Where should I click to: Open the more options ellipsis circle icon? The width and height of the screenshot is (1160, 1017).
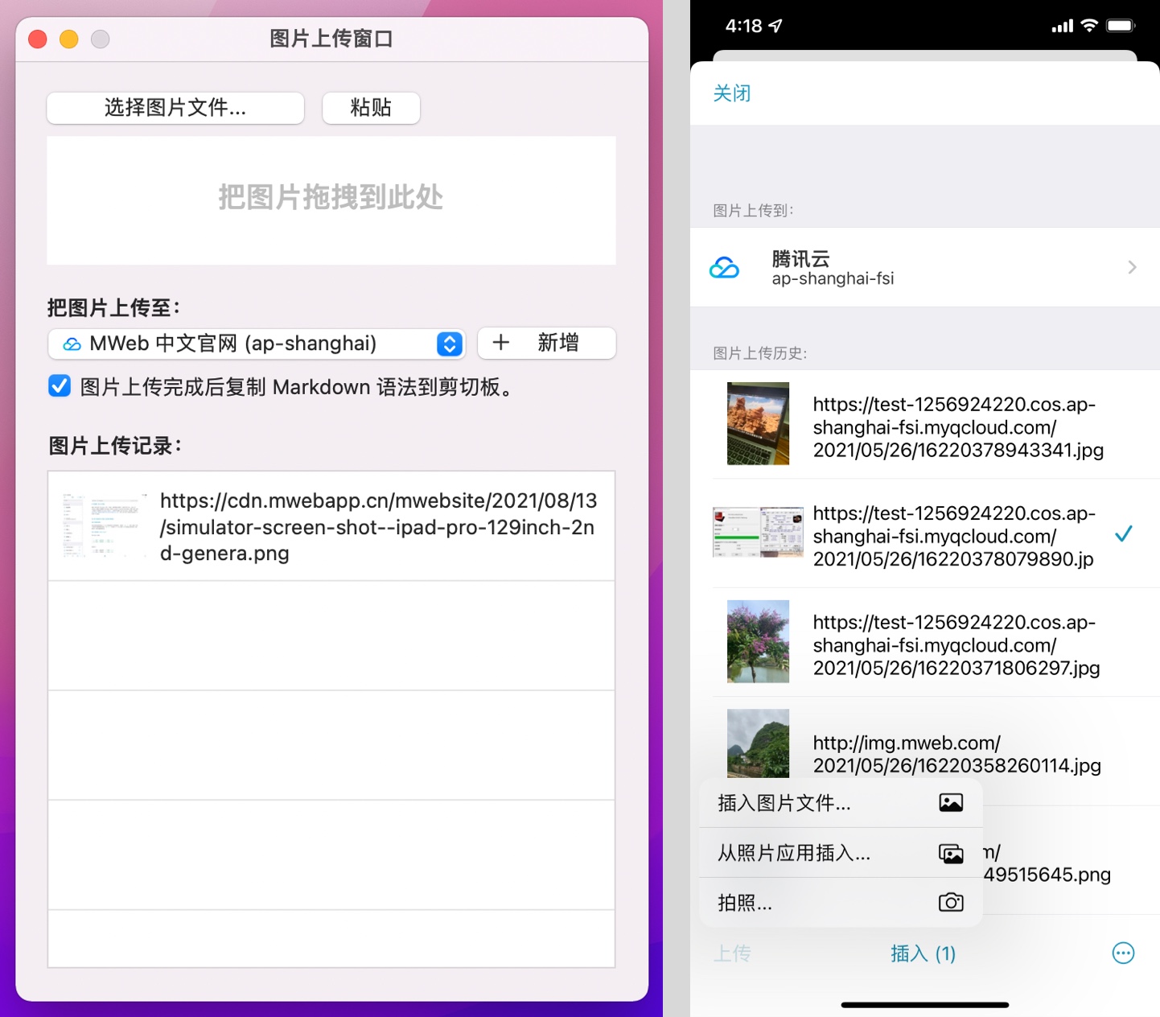pos(1122,953)
